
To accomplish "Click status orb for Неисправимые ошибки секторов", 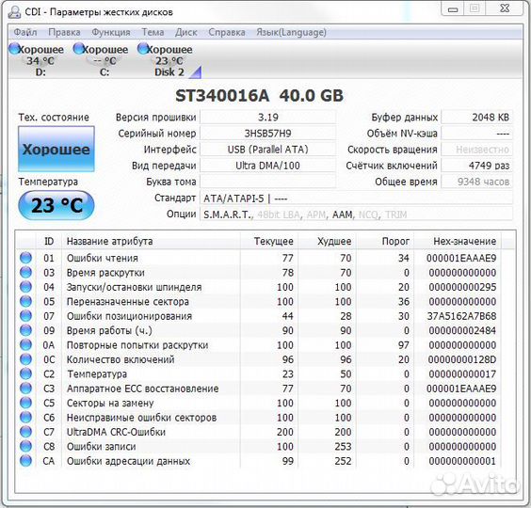I will pos(25,418).
